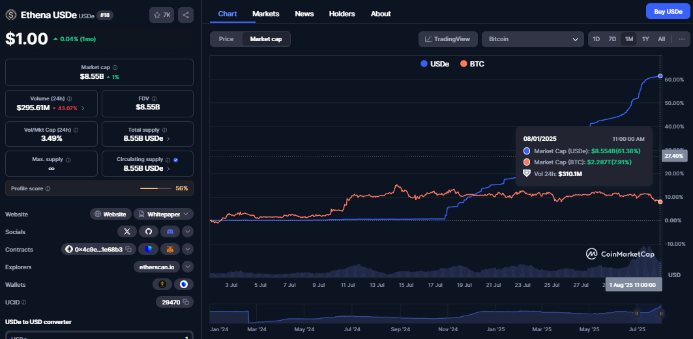693x339 pixels.
Task: Click the Max. supply info icon
Action: click(x=68, y=160)
